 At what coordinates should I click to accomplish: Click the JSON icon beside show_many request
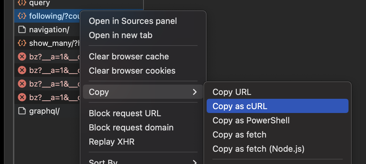[x=22, y=43]
